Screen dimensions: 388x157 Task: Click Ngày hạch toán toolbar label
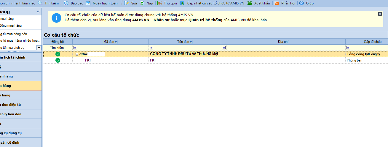point(105,3)
